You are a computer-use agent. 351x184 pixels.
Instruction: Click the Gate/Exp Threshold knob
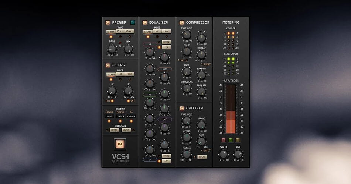(x=187, y=121)
